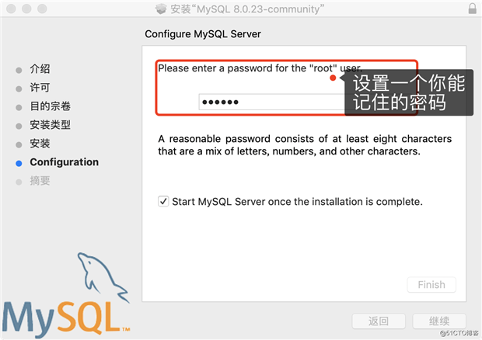Click the 返回 back button
The width and height of the screenshot is (482, 340).
pos(379,321)
